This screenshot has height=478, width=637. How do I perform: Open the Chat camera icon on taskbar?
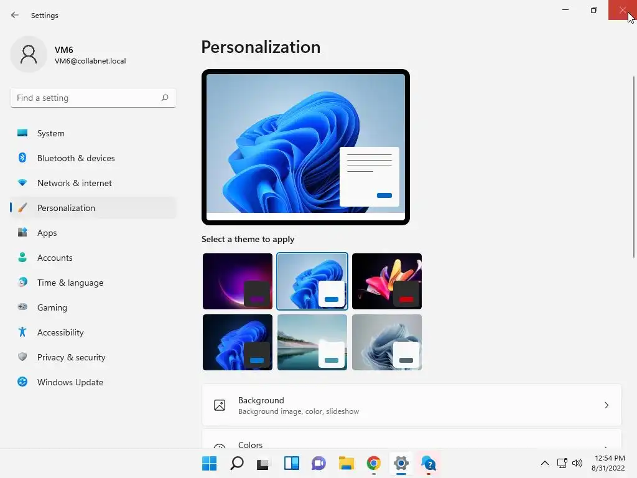[x=319, y=463]
